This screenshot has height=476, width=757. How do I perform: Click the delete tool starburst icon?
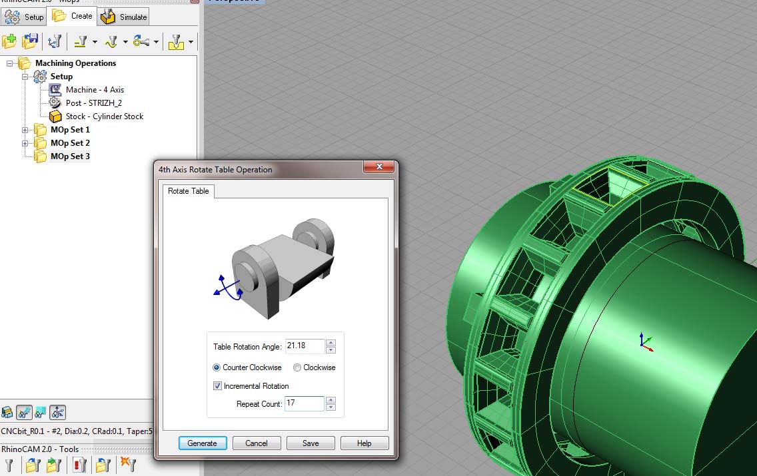click(127, 465)
